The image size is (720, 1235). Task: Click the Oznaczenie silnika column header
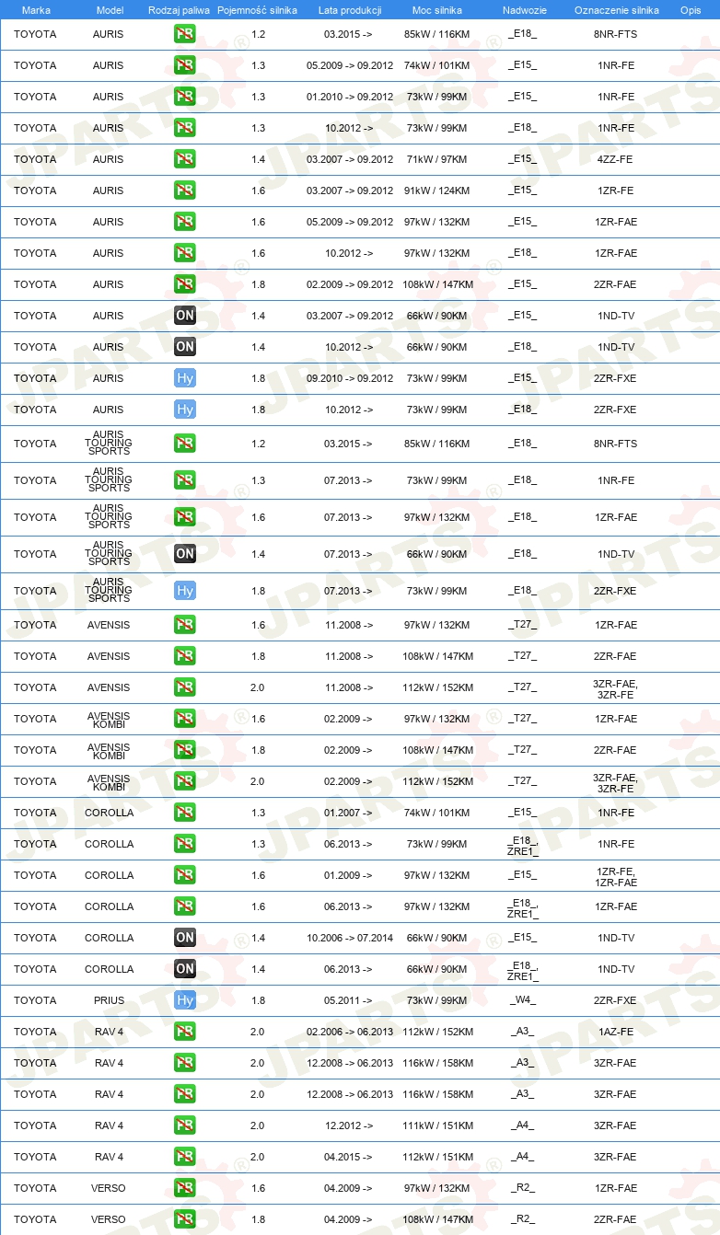(616, 9)
